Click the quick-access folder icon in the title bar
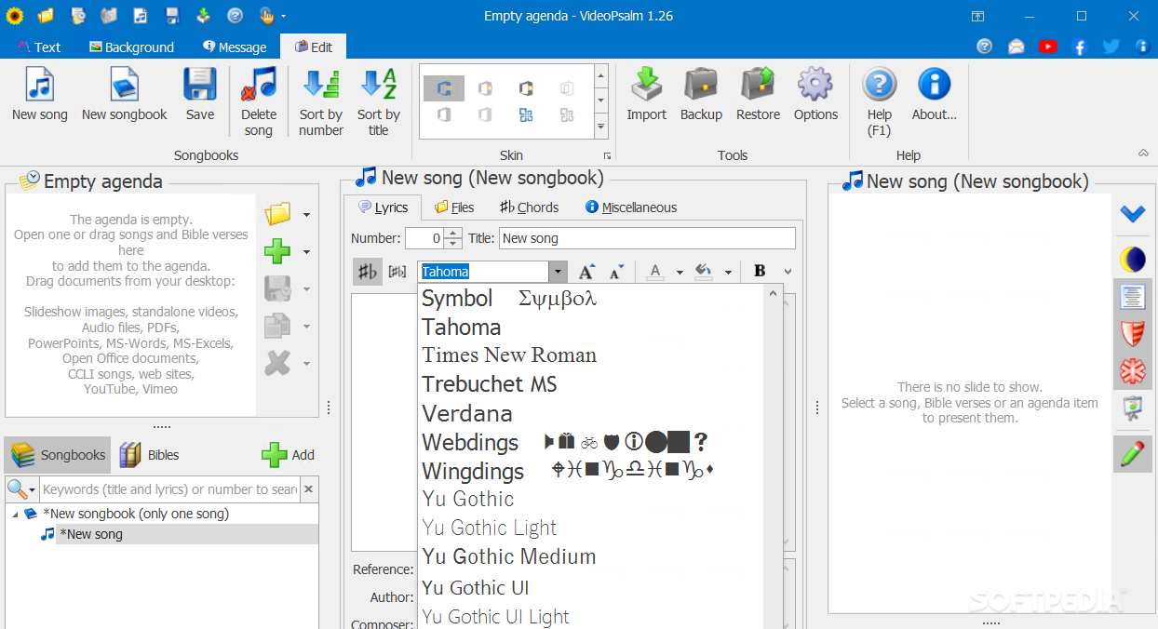 (46, 16)
